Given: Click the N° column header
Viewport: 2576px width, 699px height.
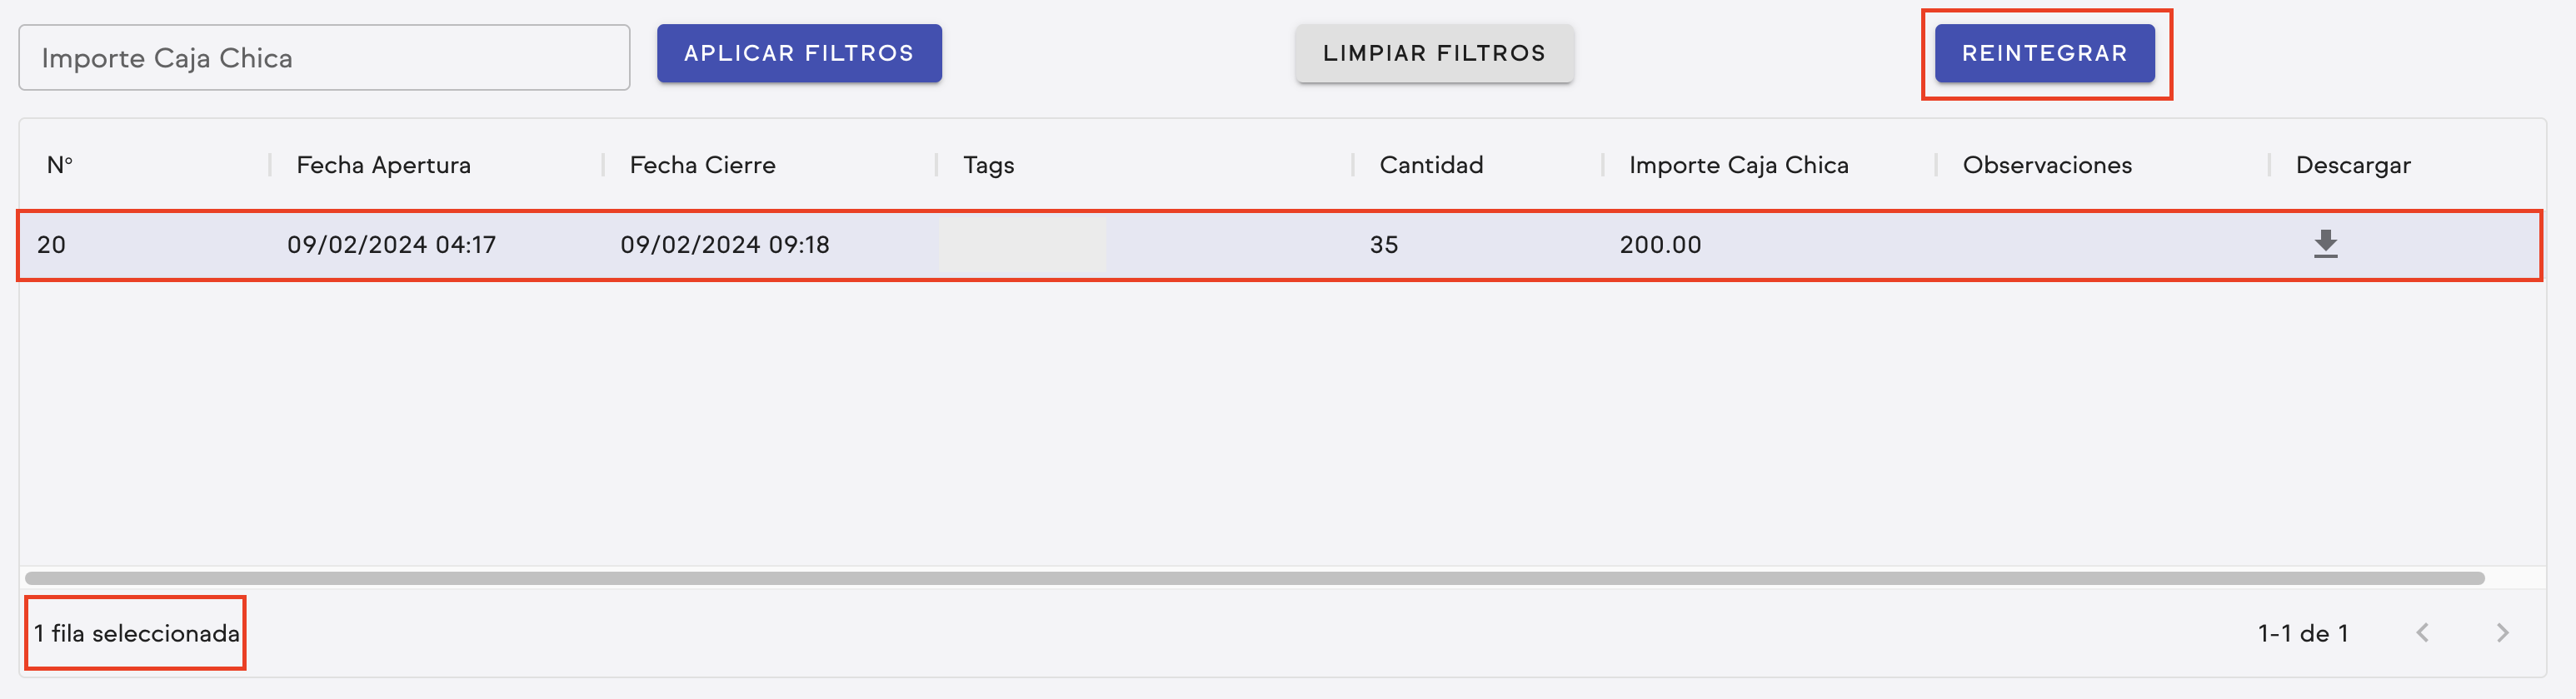Looking at the screenshot, I should click(60, 165).
